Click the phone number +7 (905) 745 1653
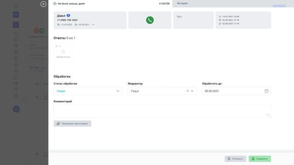Viewport: 294px width, 165px height. pyautogui.click(x=67, y=20)
